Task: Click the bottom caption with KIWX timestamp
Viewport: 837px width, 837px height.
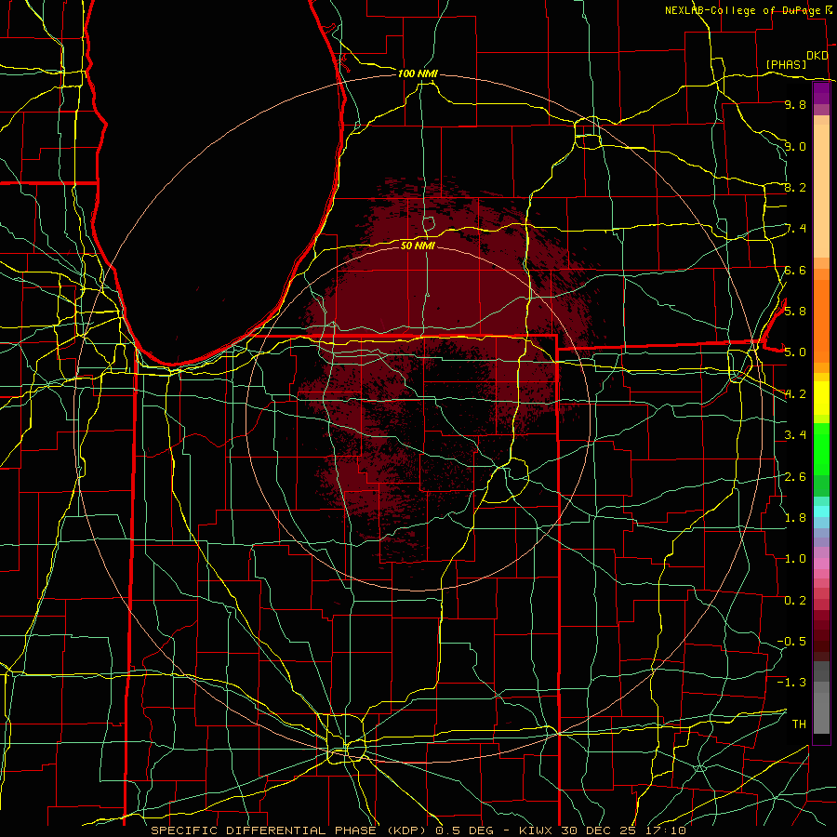Action: click(x=418, y=830)
